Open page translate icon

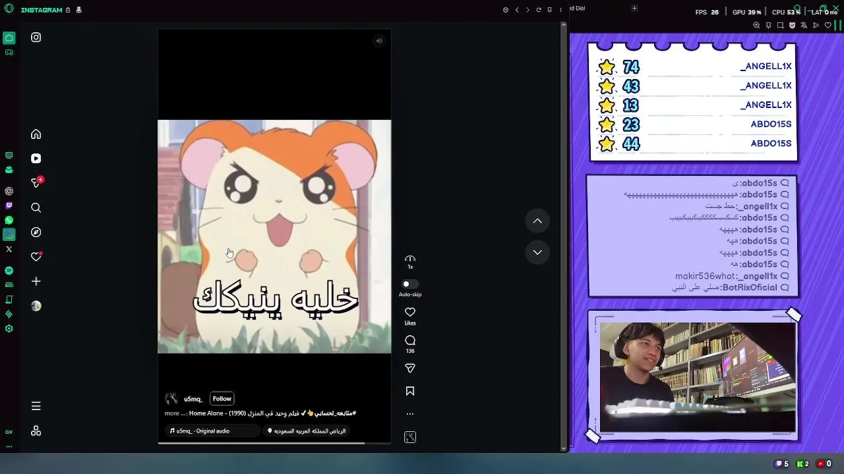804,26
